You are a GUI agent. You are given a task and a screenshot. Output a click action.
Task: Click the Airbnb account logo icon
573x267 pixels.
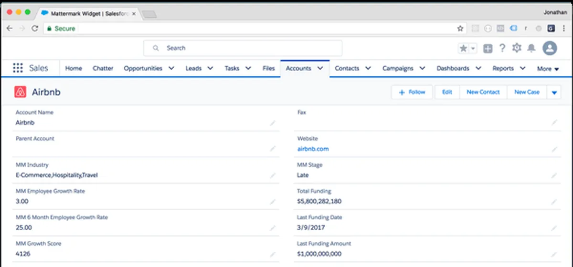[20, 92]
